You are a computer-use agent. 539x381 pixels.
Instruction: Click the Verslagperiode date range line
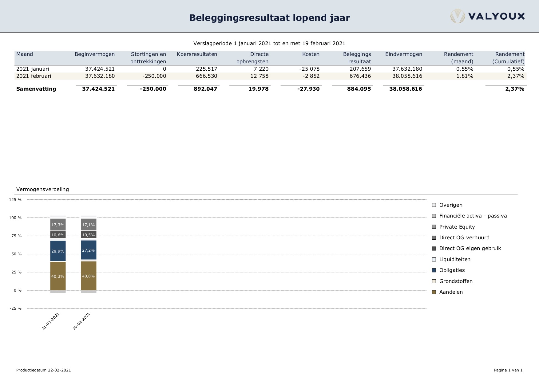tap(269, 43)
